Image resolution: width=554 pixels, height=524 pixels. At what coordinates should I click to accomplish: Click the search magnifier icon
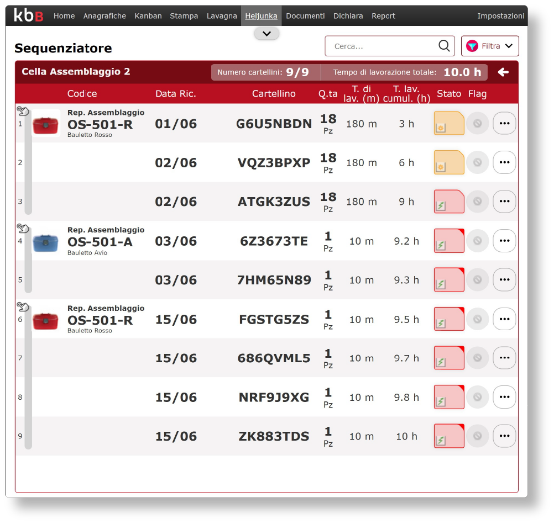444,46
